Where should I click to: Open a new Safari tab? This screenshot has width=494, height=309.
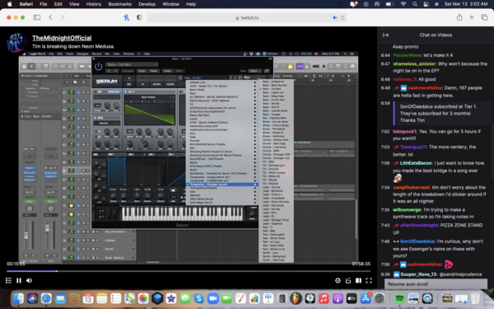(x=472, y=17)
